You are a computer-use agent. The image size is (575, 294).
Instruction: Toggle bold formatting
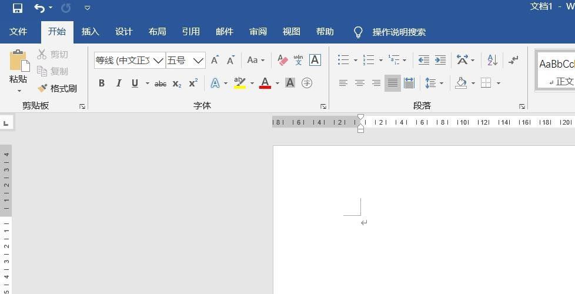[x=102, y=83]
